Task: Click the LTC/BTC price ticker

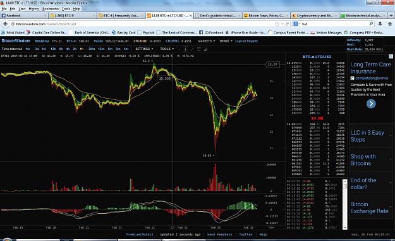Action: [x=178, y=41]
